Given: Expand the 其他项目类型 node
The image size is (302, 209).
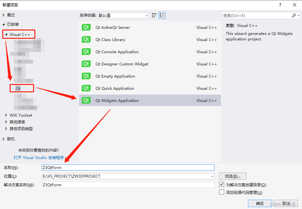Looking at the screenshot, I should 6,129.
